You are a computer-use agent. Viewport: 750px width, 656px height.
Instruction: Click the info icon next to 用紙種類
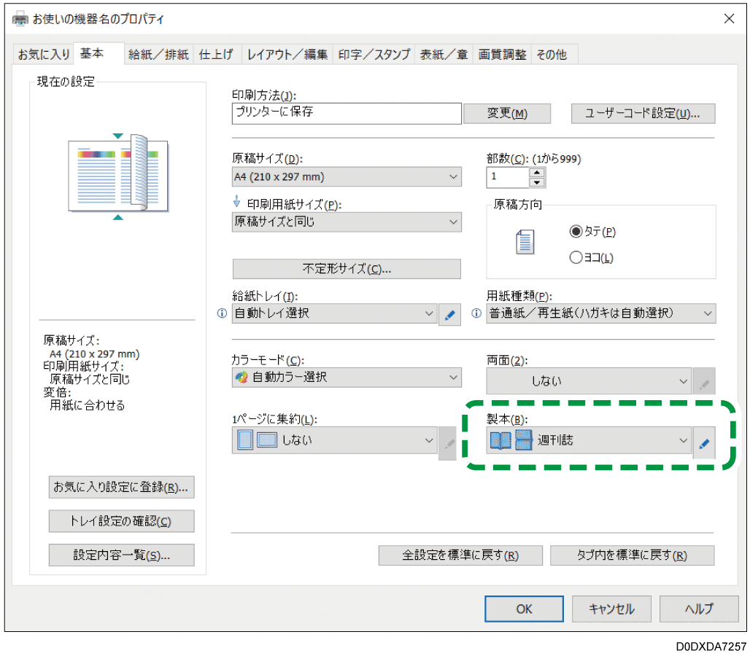pyautogui.click(x=476, y=314)
